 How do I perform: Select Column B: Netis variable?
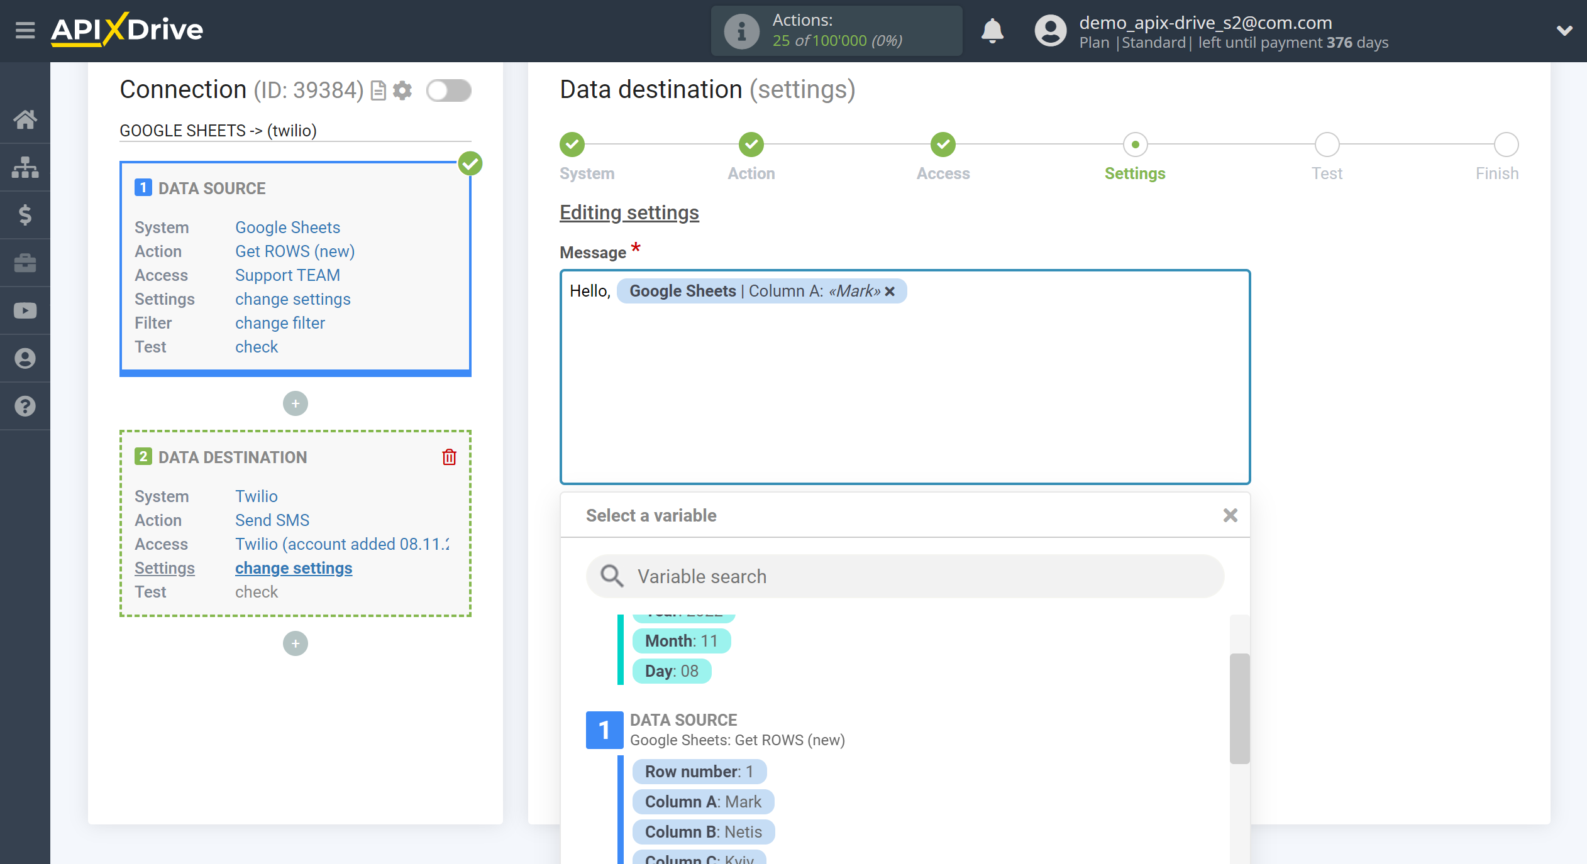click(x=704, y=832)
